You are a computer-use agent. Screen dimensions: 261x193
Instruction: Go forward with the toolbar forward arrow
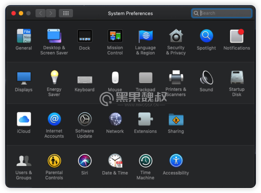[x=51, y=13]
